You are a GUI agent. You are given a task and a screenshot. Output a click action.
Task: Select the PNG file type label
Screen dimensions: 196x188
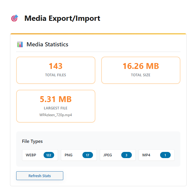click(x=69, y=155)
